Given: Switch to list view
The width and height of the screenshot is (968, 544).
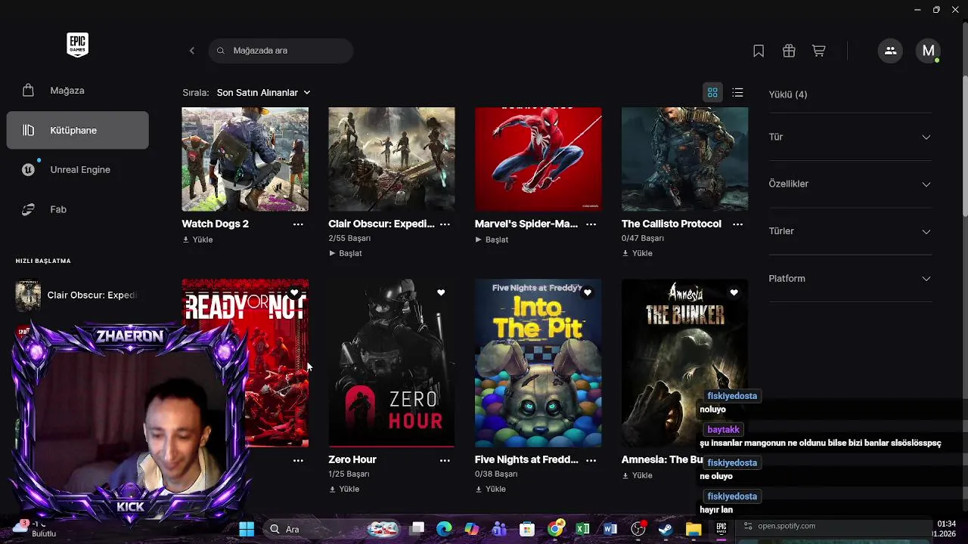Looking at the screenshot, I should point(738,92).
